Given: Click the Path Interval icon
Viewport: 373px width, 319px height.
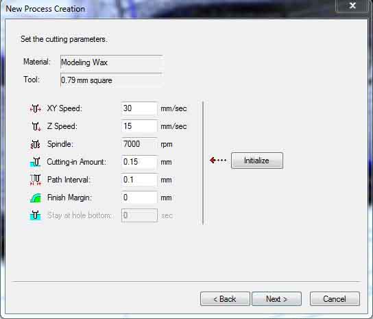Looking at the screenshot, I should (x=36, y=180).
